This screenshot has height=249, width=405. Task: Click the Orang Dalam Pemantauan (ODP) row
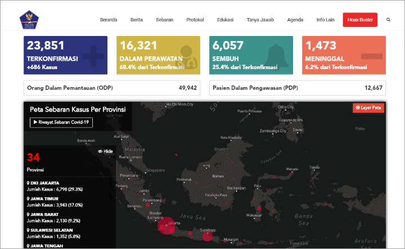[112, 88]
